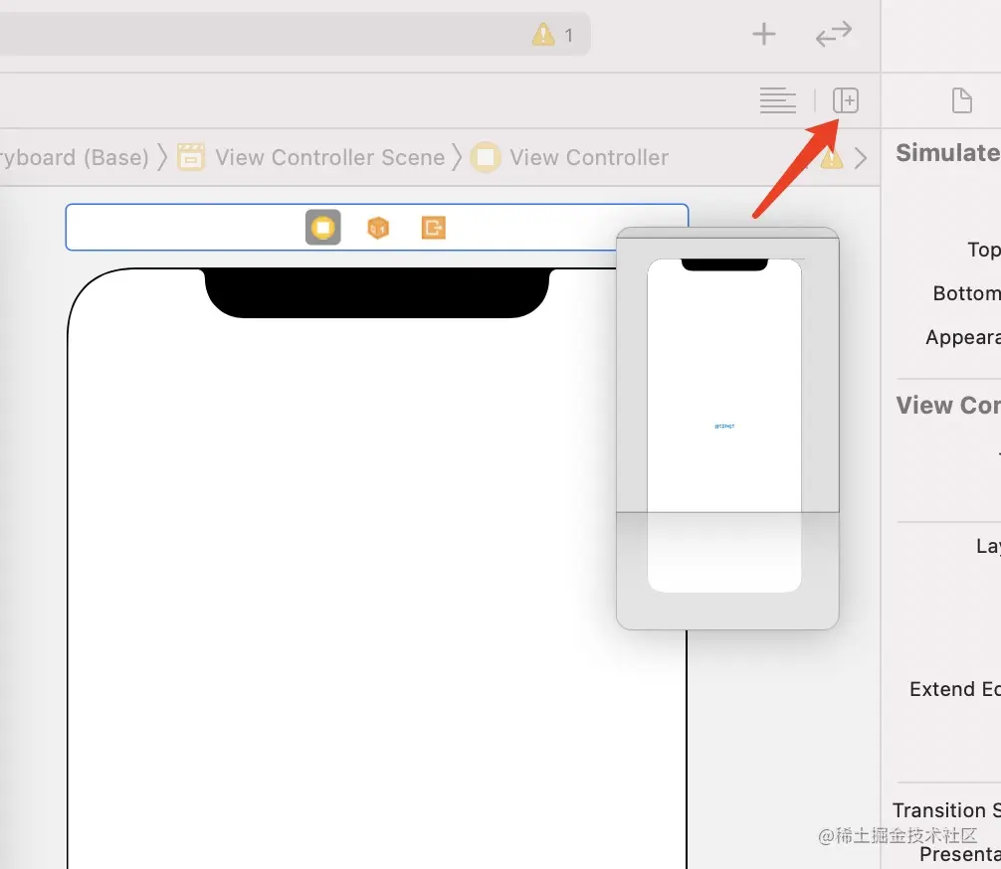Select the First Responder cube icon
This screenshot has width=1001, height=869.
point(378,228)
